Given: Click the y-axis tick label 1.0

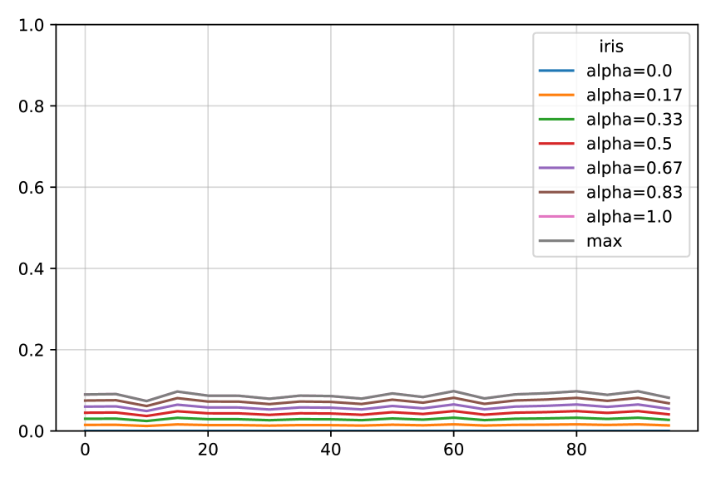Looking at the screenshot, I should (31, 25).
